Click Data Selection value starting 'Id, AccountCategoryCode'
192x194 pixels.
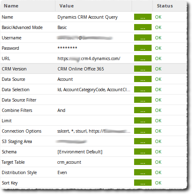[94, 90]
